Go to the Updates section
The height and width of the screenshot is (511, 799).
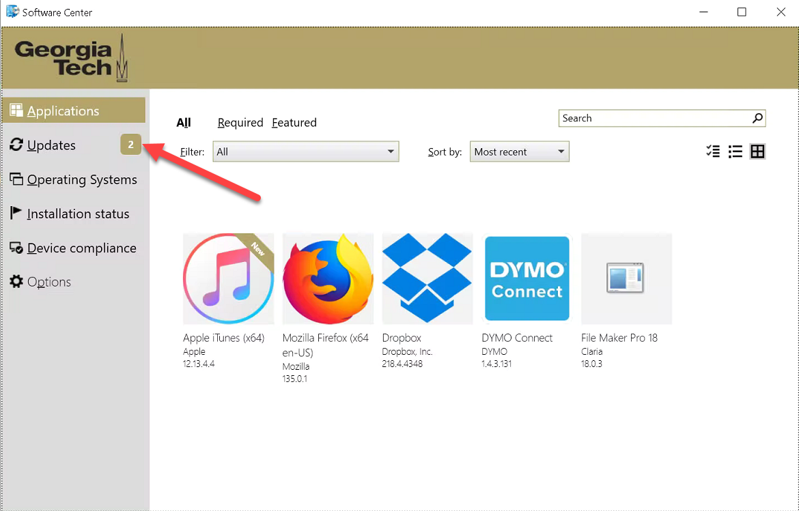(x=74, y=145)
